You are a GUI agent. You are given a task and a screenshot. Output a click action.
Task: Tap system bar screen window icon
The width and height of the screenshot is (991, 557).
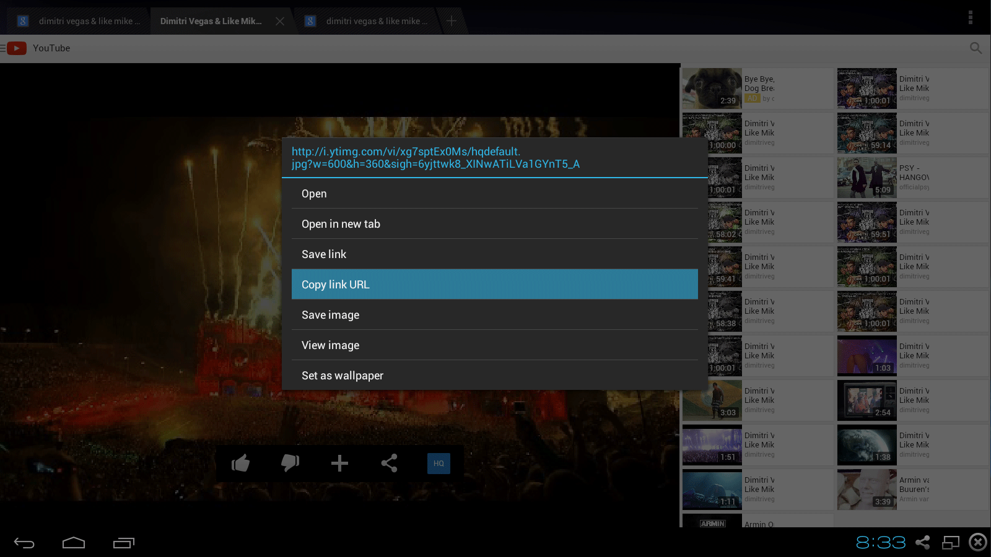click(951, 543)
